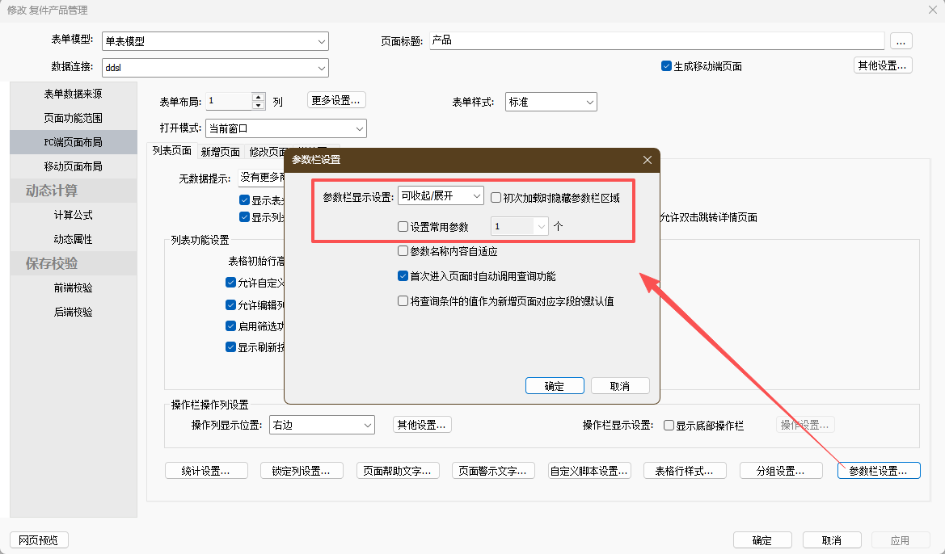This screenshot has width=945, height=554.
Task: Select 移动端页面布局 in the left sidebar
Action: point(73,166)
